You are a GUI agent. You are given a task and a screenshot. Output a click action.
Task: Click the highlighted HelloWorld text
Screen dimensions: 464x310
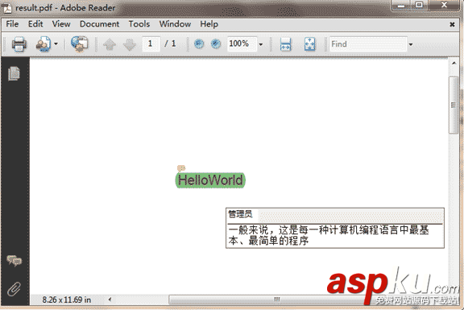pos(210,180)
